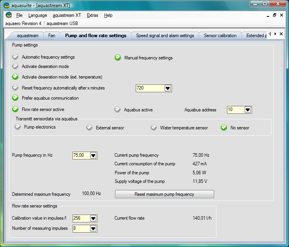289x247 pixels.
Task: Click aquaero Revision 4 toolbar item
Action: pos(23,23)
